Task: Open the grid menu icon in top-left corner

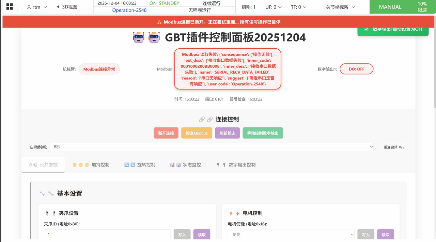Action: [10, 7]
